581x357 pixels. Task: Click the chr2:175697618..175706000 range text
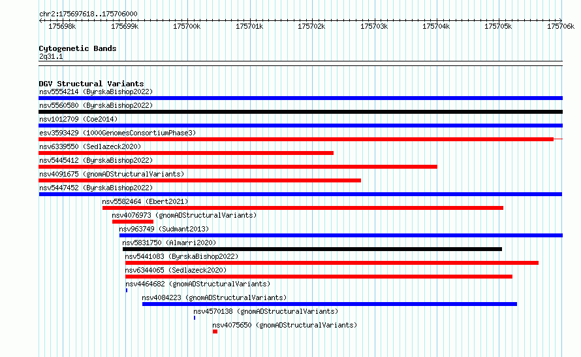88,14
